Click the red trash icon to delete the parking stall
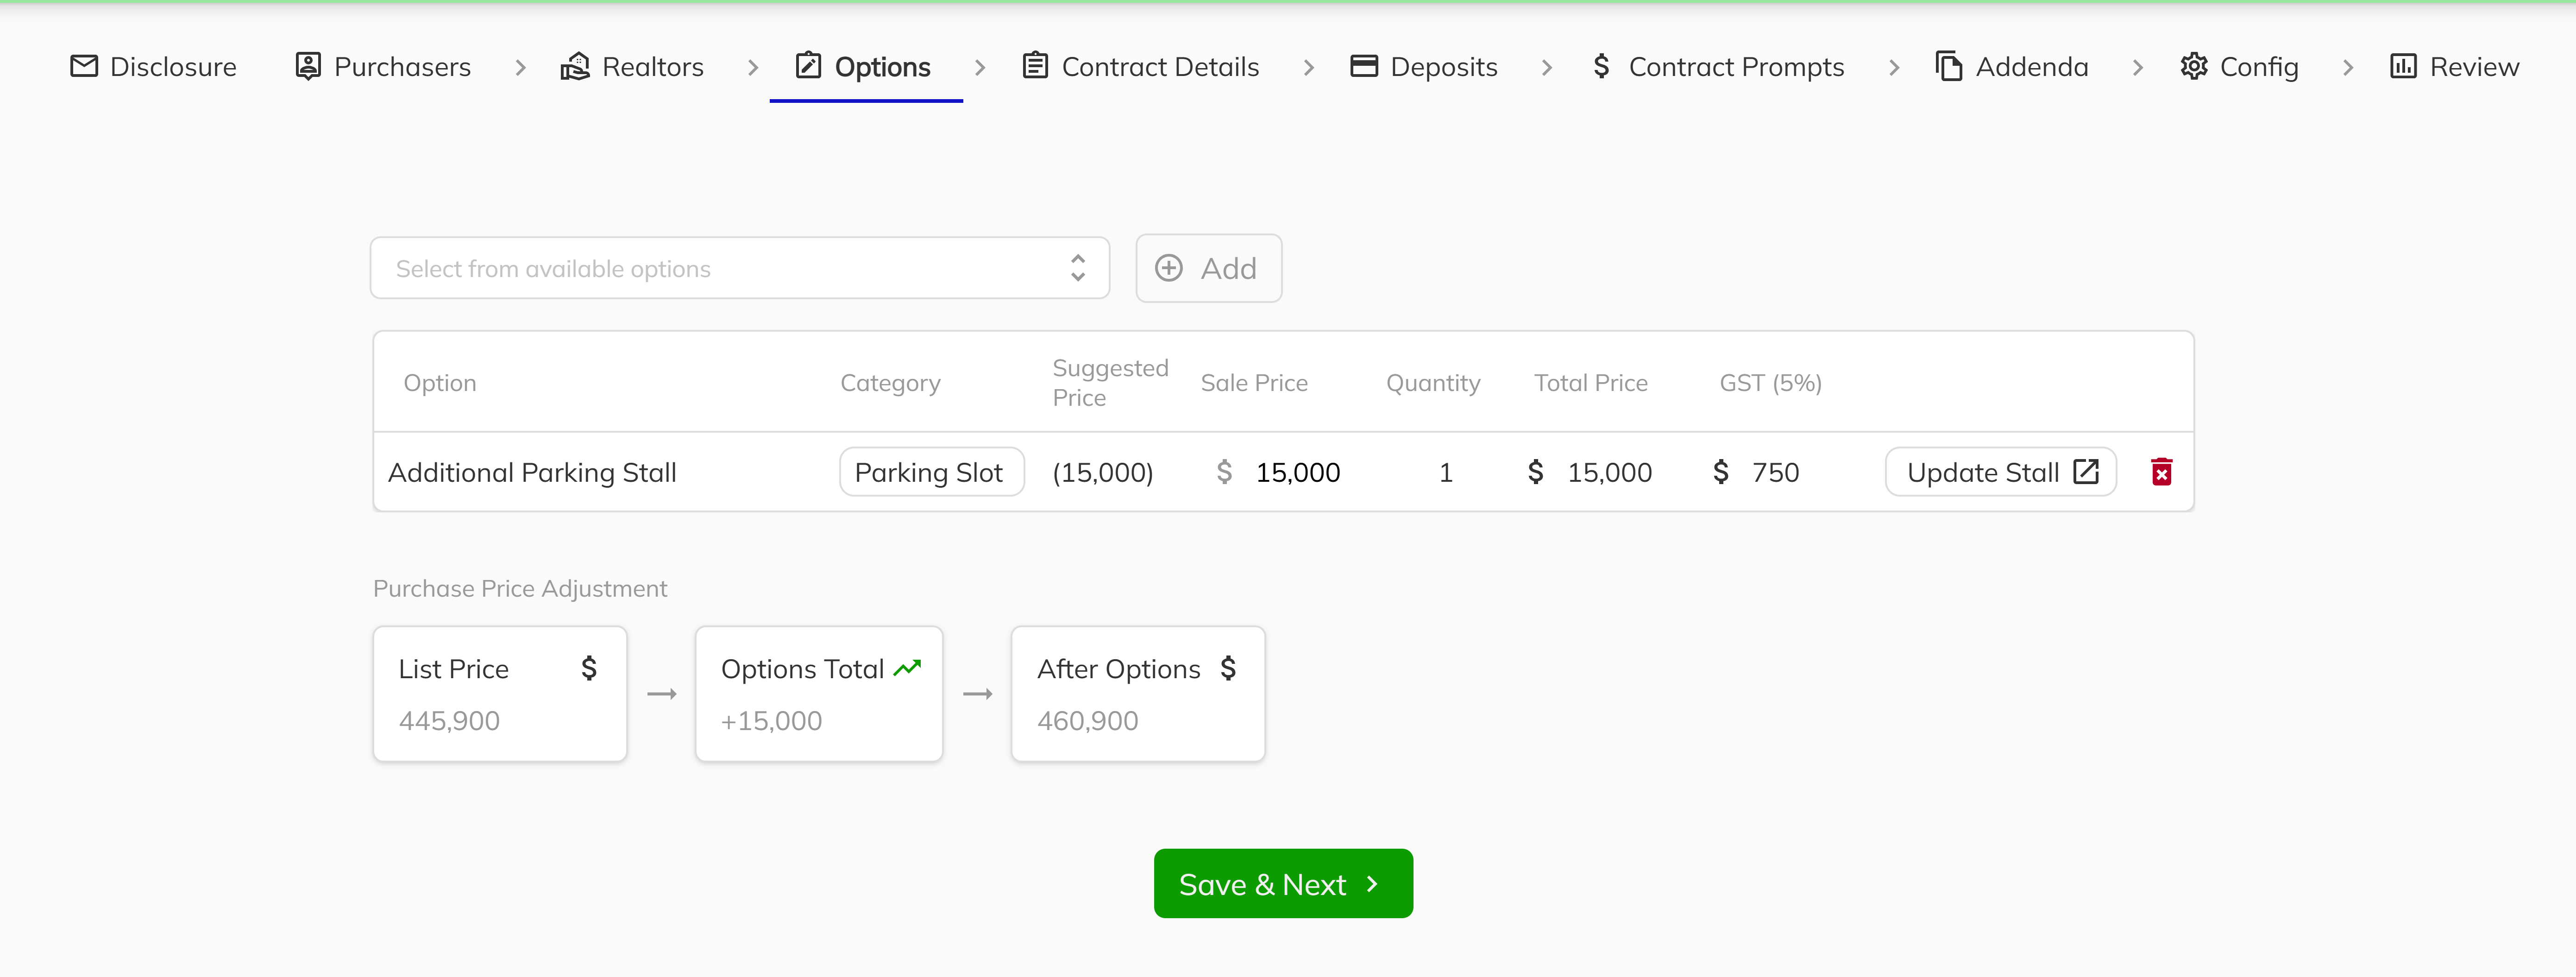 pos(2162,471)
